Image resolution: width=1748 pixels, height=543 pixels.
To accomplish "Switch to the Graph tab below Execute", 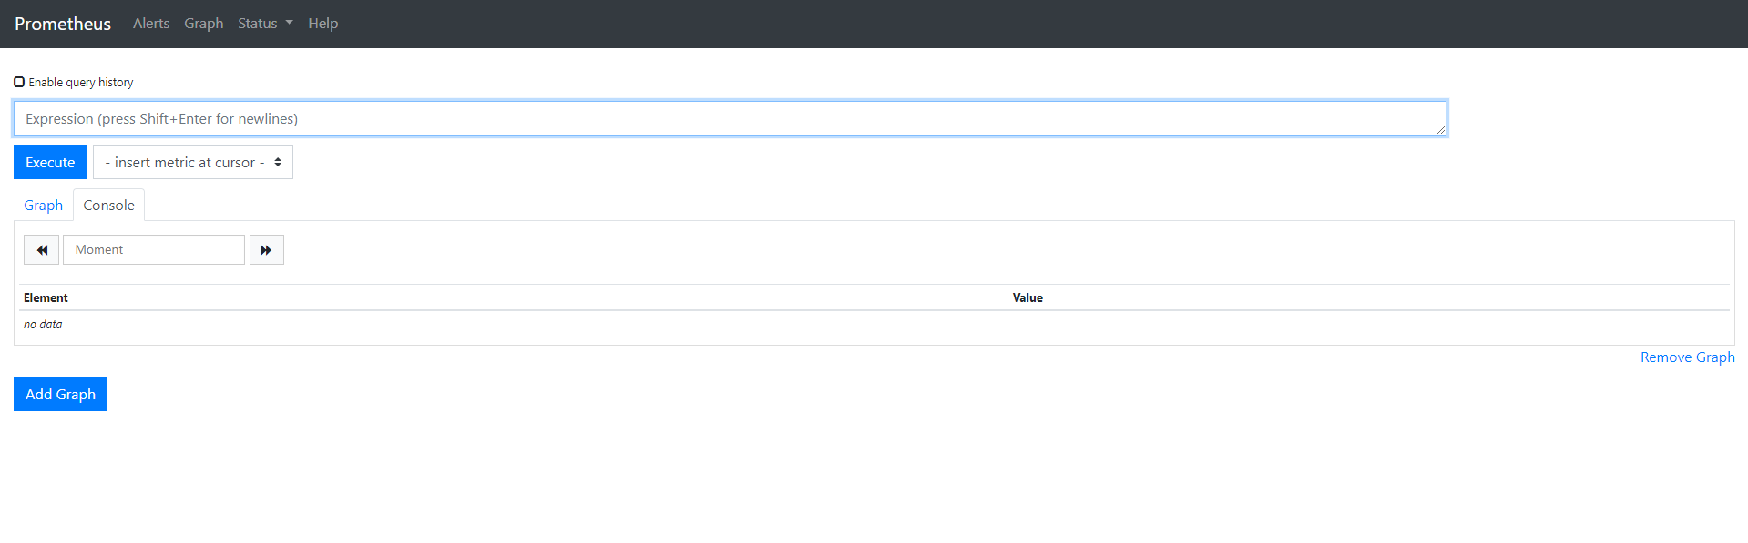I will tap(43, 205).
